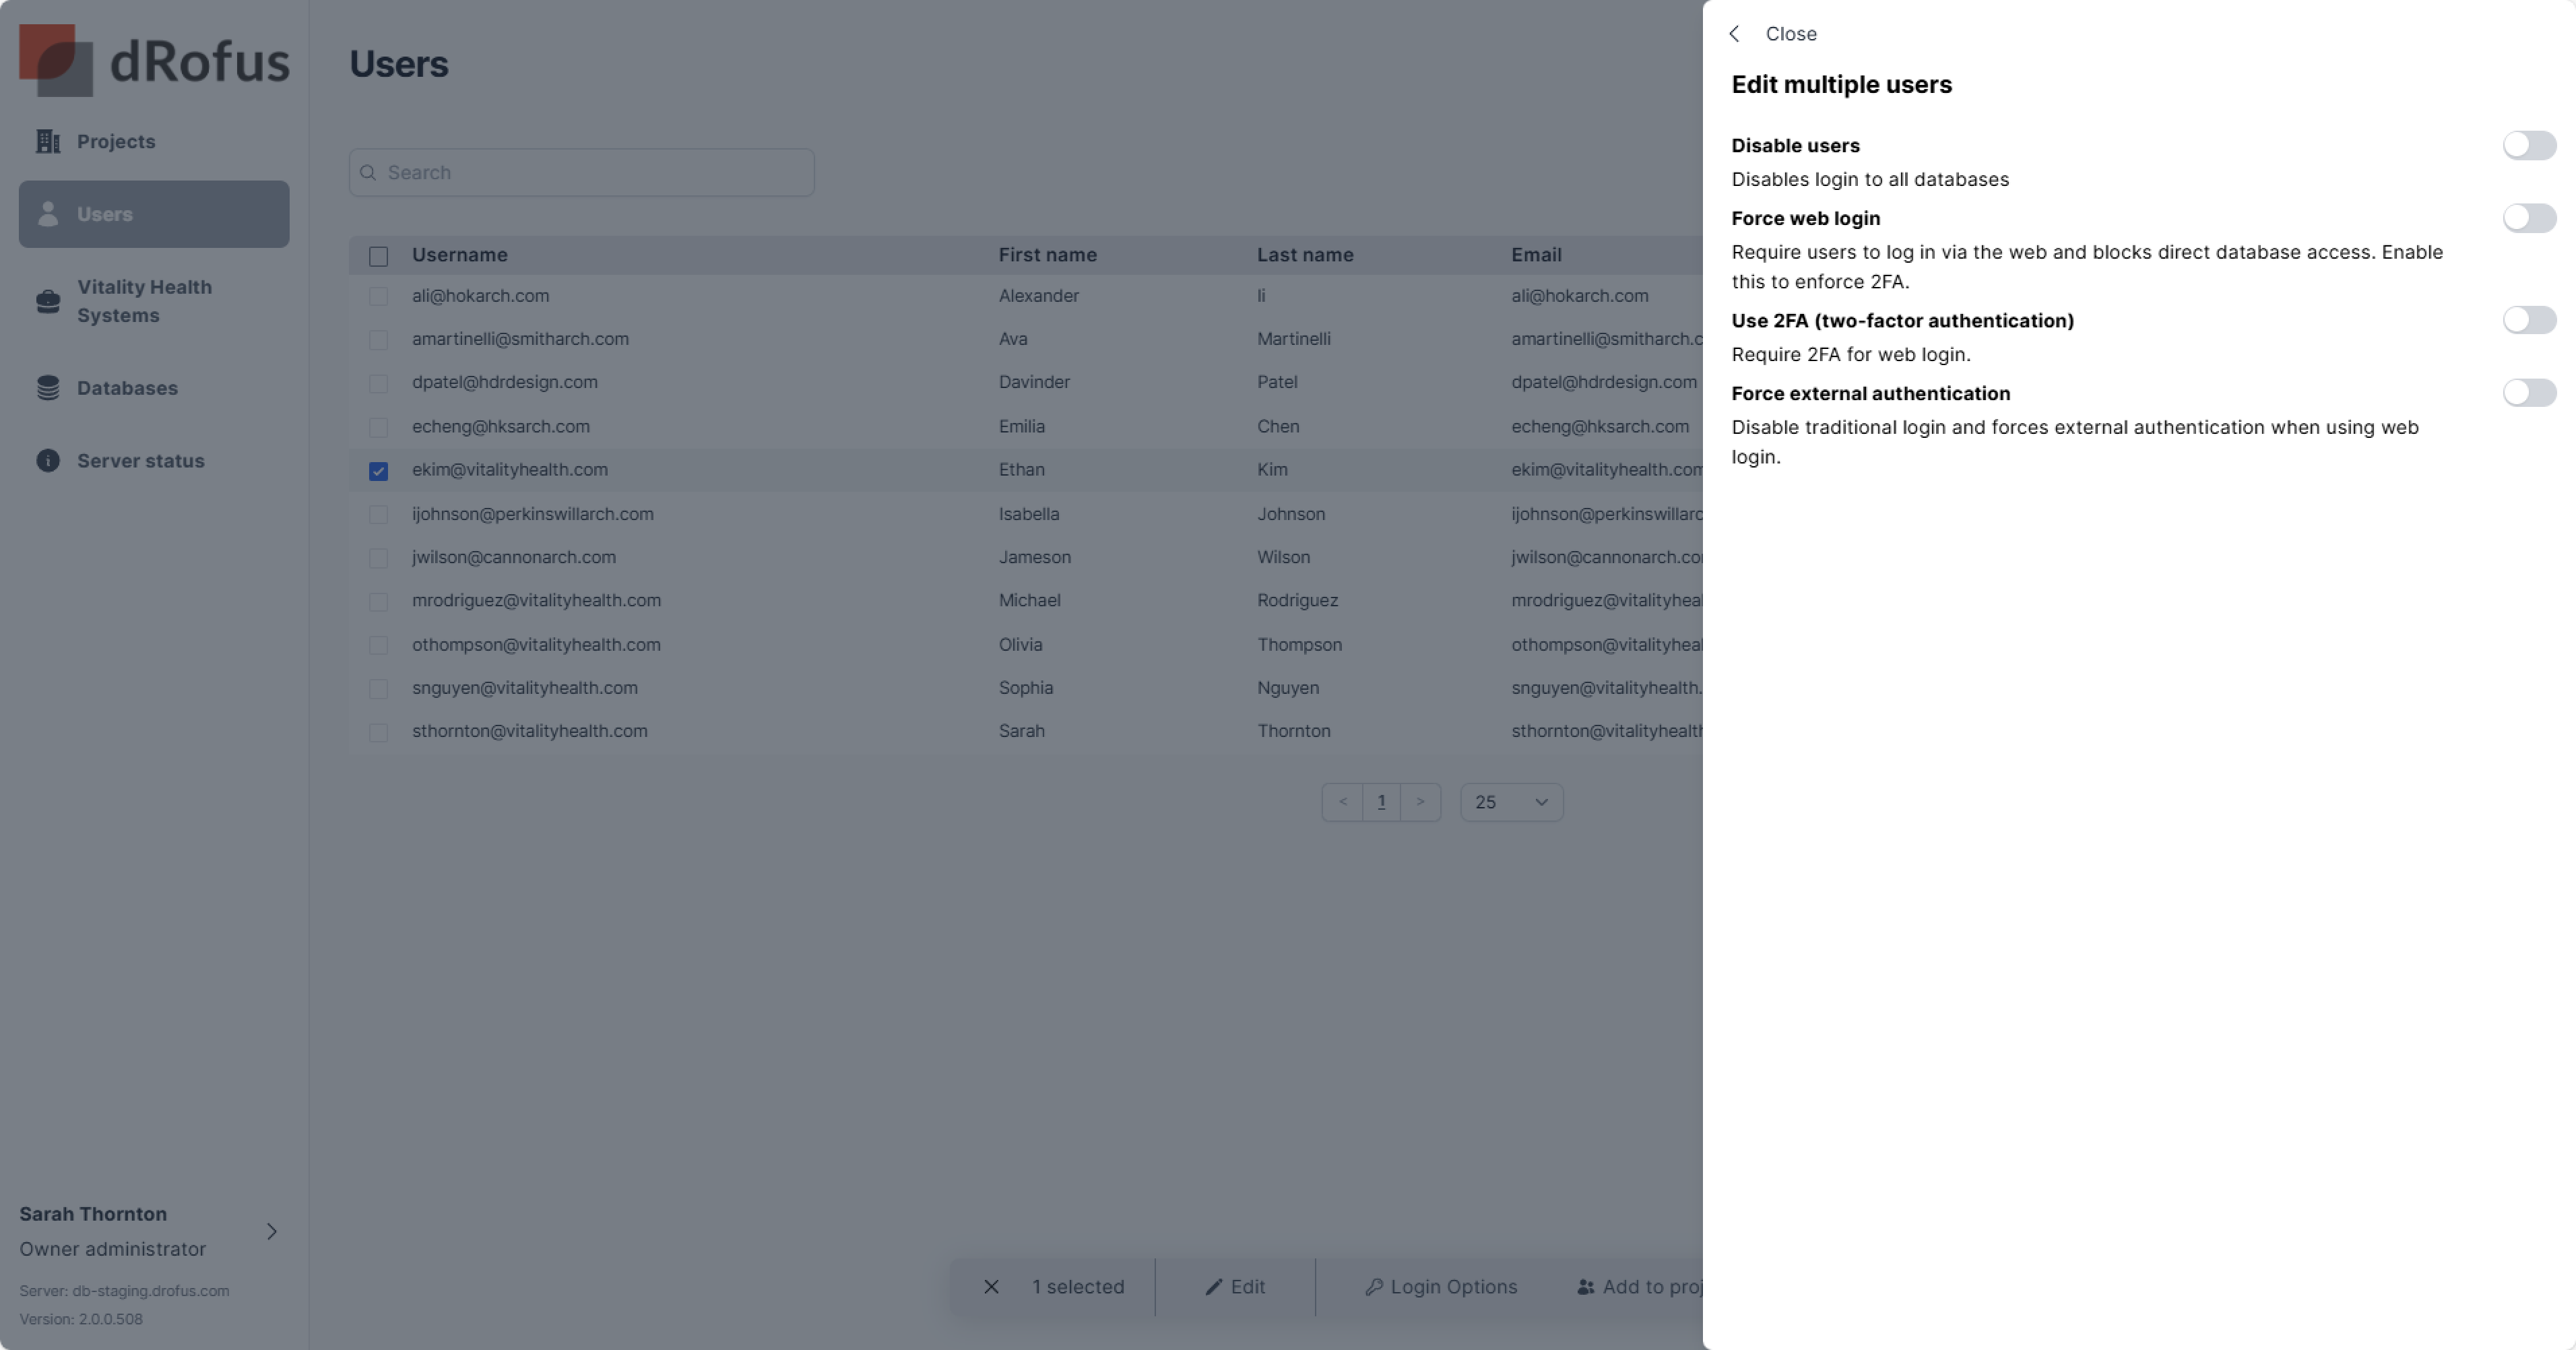Click first name Jameson
2576x1350 pixels.
pyautogui.click(x=1034, y=558)
